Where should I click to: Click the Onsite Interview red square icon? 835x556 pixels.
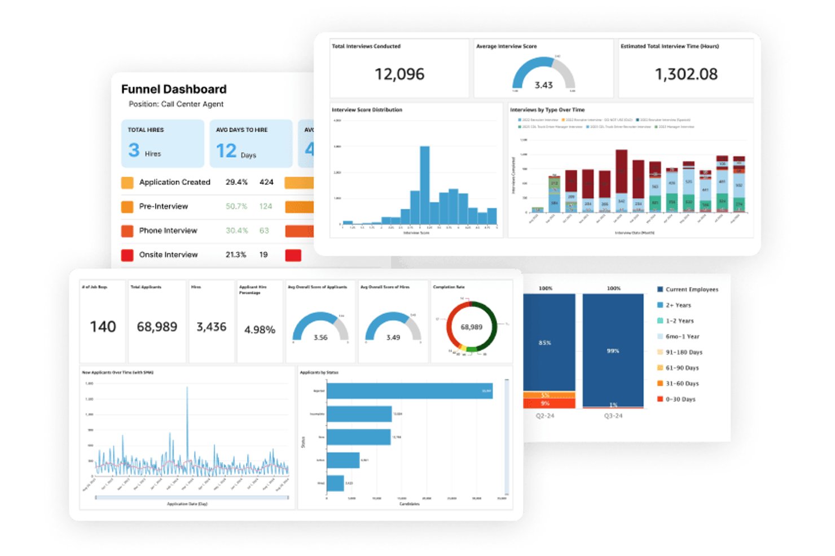[128, 255]
